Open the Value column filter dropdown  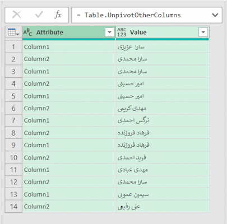203,32
